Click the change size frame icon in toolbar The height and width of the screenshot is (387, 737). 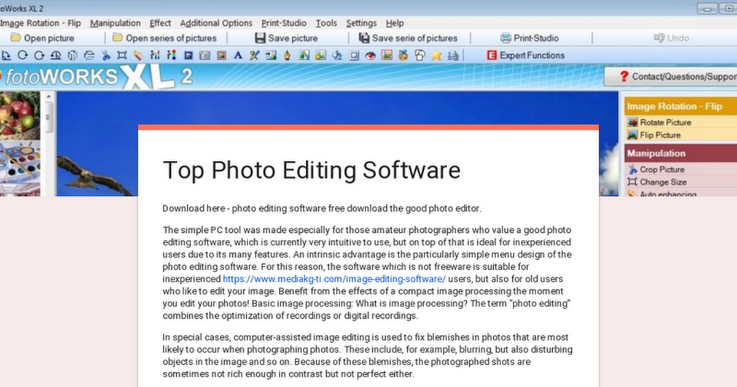pyautogui.click(x=122, y=55)
